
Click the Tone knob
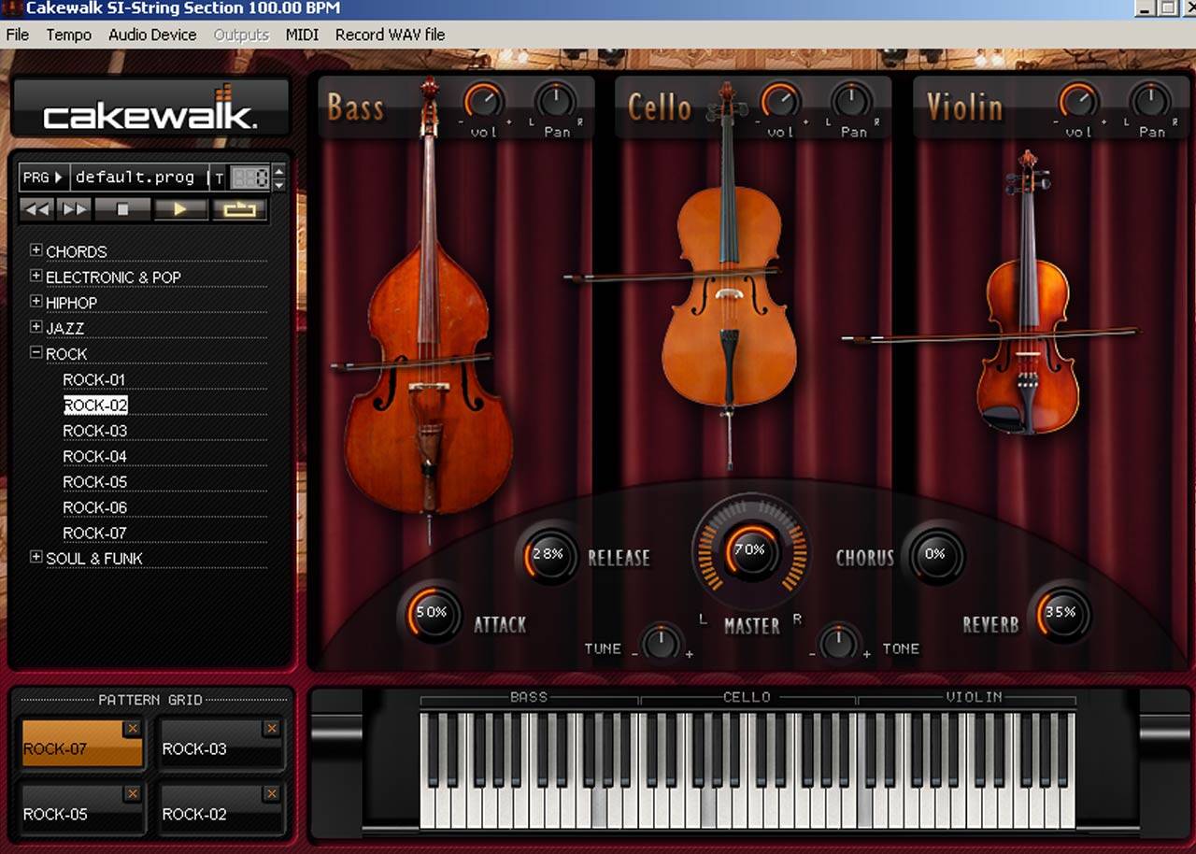click(x=837, y=641)
